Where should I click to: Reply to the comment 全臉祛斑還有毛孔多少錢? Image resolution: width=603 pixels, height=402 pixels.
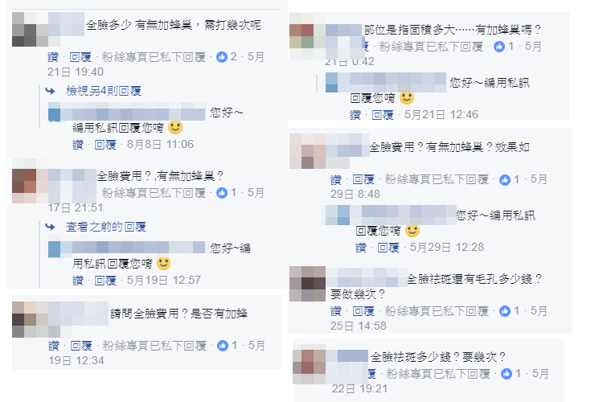(x=363, y=311)
